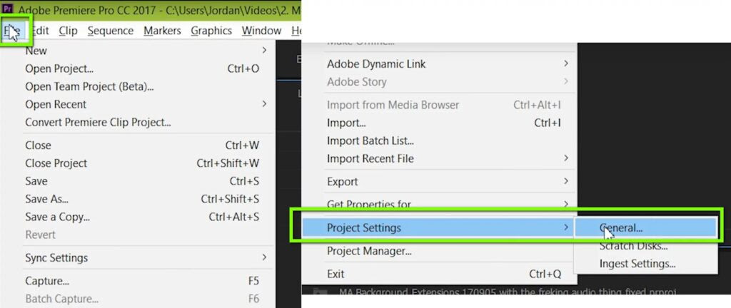Choose Import... menu entry
Screen dimensions: 731x308
[x=439, y=123]
